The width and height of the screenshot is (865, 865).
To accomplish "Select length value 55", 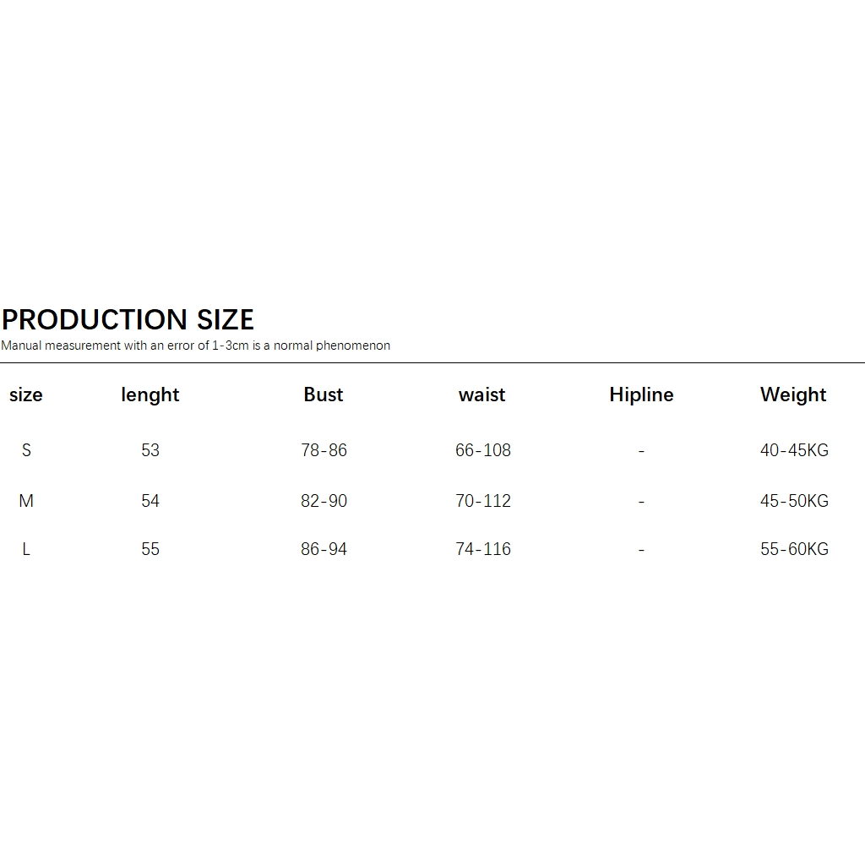I will (x=150, y=549).
